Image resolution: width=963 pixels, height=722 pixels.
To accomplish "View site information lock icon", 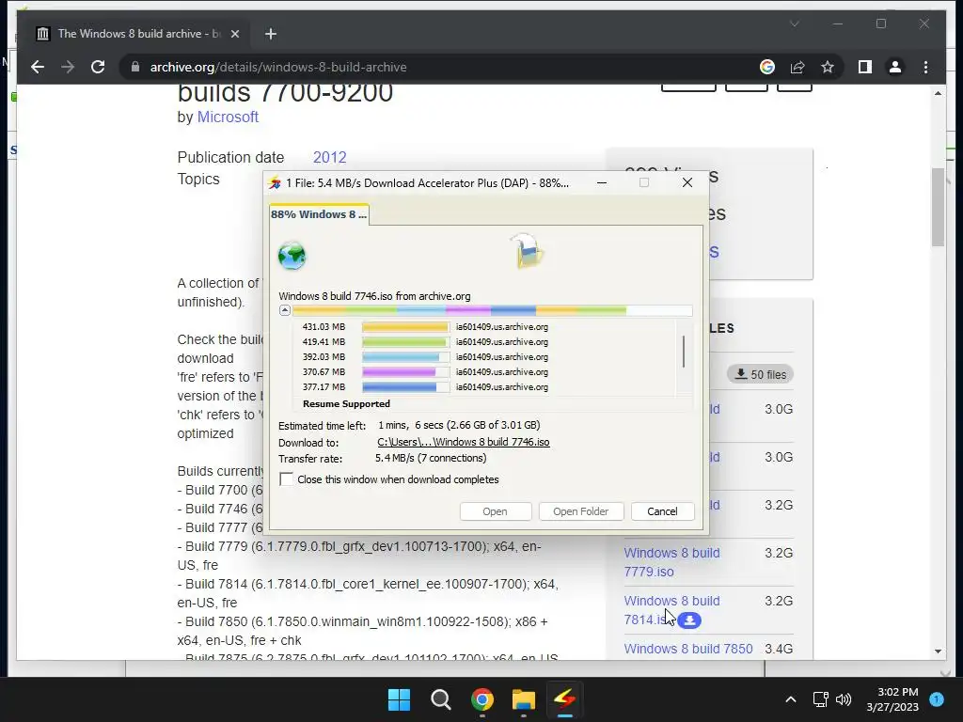I will 135,67.
